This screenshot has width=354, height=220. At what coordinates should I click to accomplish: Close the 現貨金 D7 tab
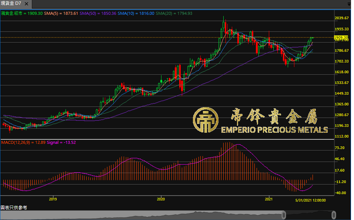pos(26,4)
